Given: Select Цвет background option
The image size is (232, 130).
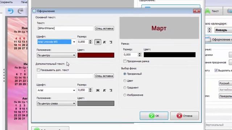Looking at the screenshot, I should click(125, 81).
